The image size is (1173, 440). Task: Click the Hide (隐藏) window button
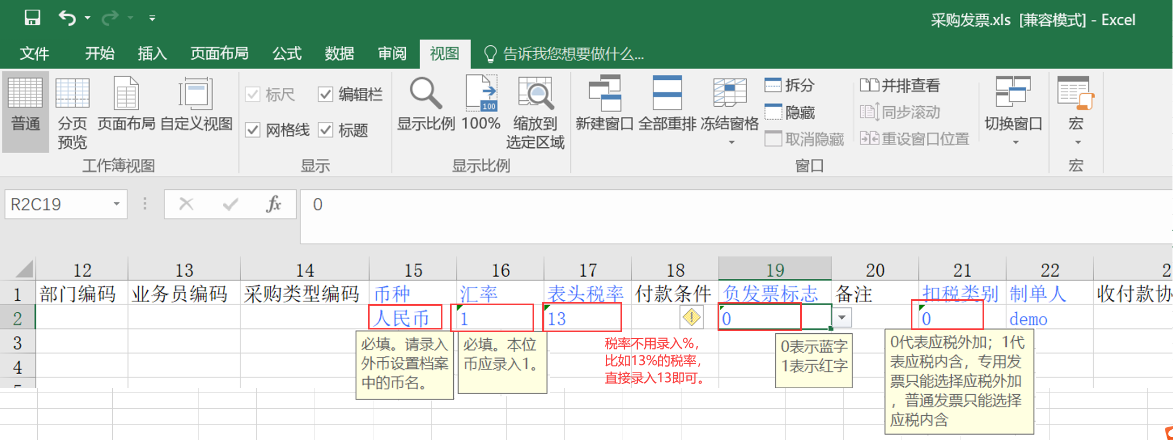point(789,112)
